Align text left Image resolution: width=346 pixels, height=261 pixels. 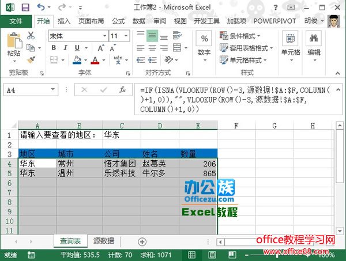(x=141, y=48)
